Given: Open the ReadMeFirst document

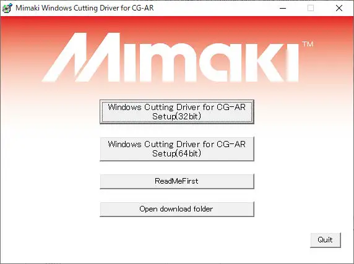Looking at the screenshot, I should pos(177,181).
